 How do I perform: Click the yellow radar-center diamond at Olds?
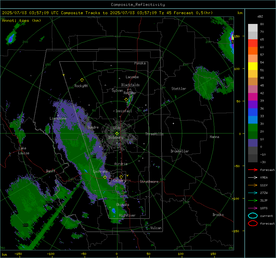(117, 134)
